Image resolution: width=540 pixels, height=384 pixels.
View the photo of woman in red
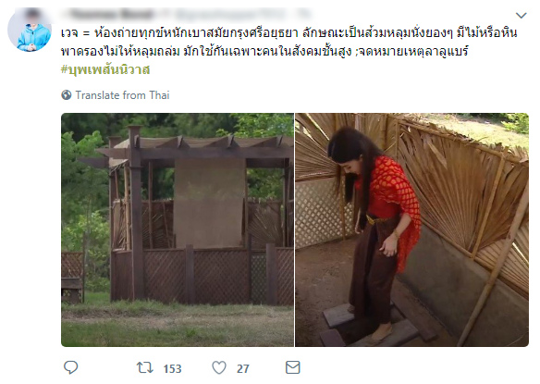(x=411, y=229)
